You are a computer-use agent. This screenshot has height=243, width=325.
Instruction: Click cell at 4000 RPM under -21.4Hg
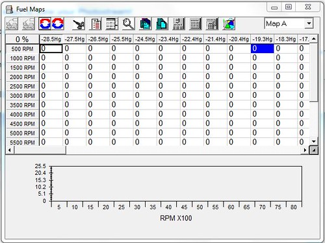pyautogui.click(x=215, y=114)
